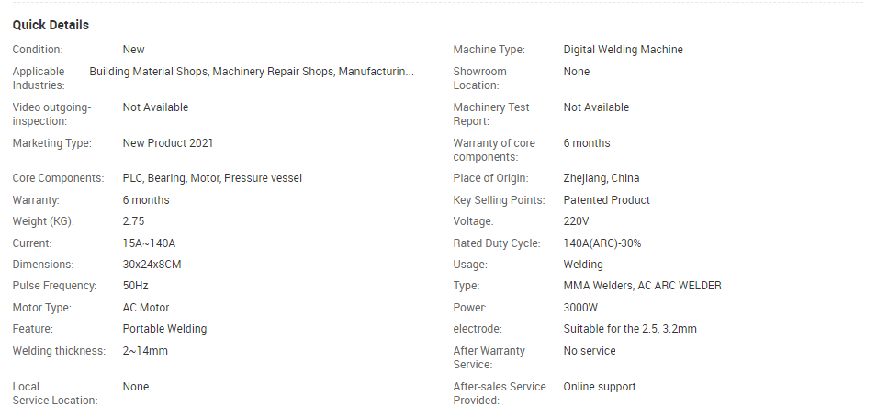Click the Patented Product value
This screenshot has height=418, width=877.
606,199
